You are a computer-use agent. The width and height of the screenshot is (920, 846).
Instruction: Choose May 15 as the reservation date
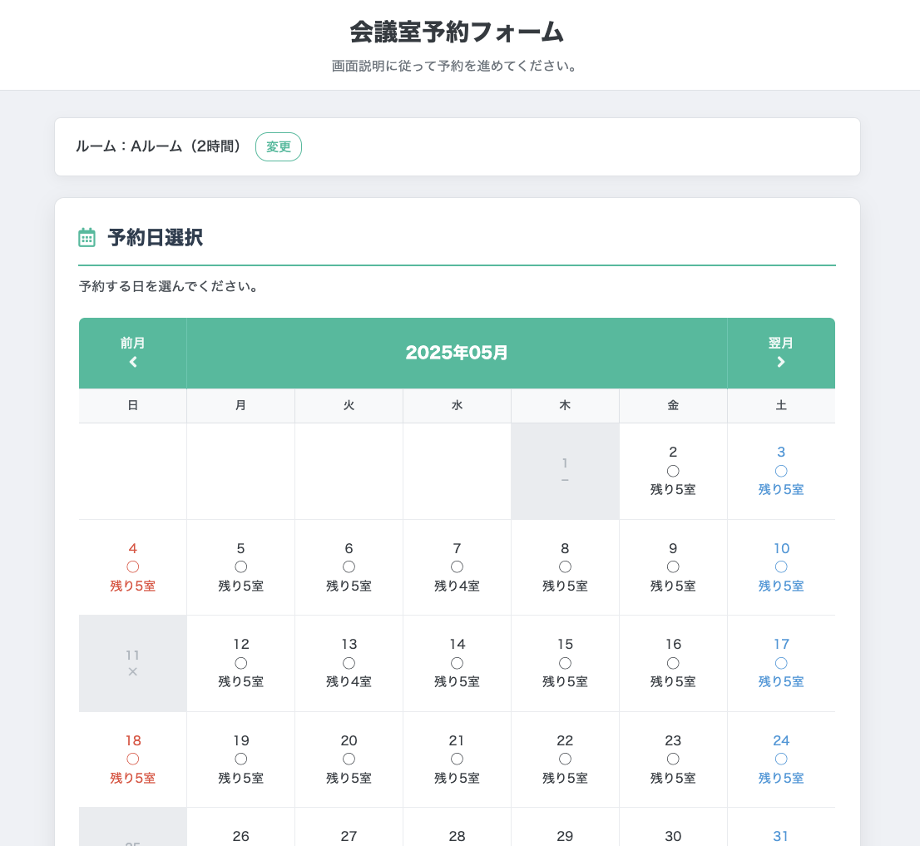[565, 664]
